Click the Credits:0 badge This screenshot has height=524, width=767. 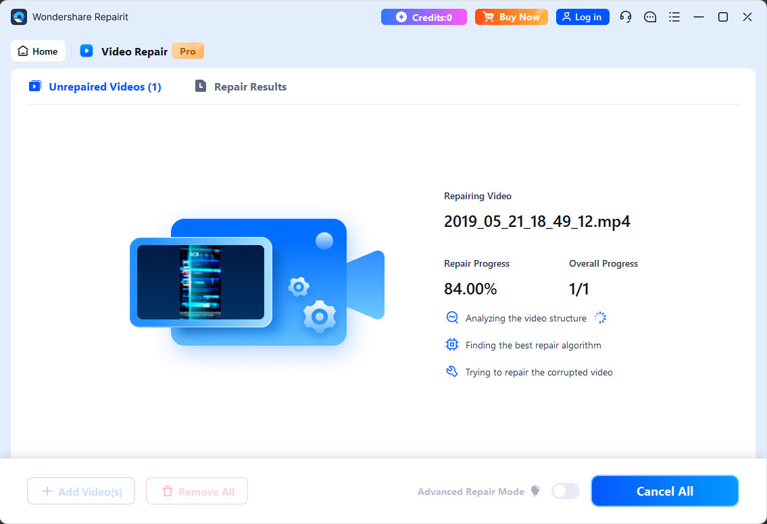pos(424,16)
